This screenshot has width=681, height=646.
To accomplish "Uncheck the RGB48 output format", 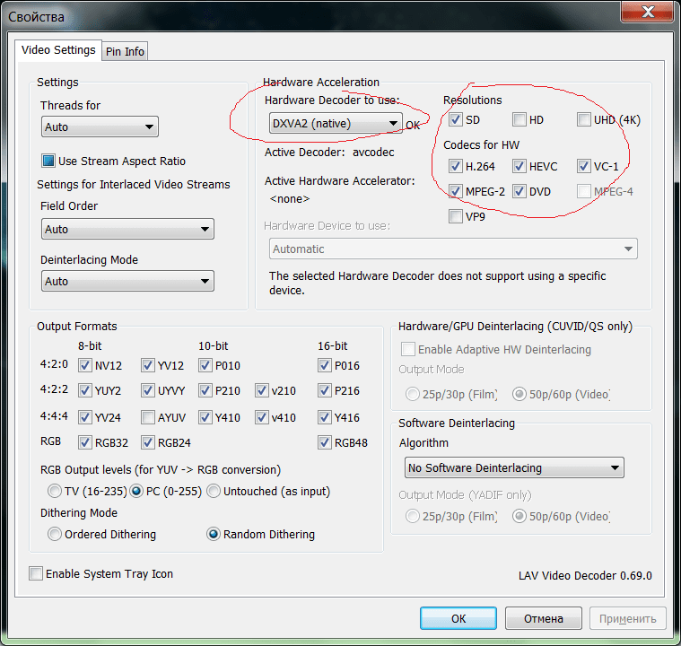I will [324, 442].
